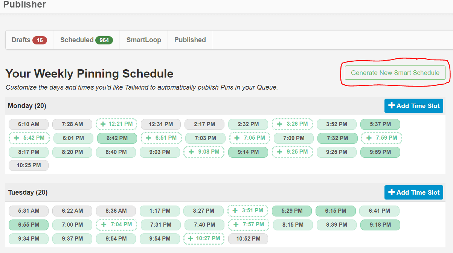Choose Monday's 8:40 PM time slot
Viewport: 453px width, 253px height.
116,152
